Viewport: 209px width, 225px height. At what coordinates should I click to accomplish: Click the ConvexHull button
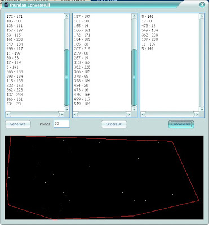click(x=181, y=124)
